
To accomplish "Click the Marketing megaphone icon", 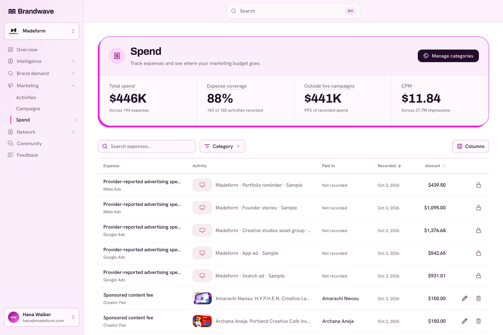I will 11,86.
